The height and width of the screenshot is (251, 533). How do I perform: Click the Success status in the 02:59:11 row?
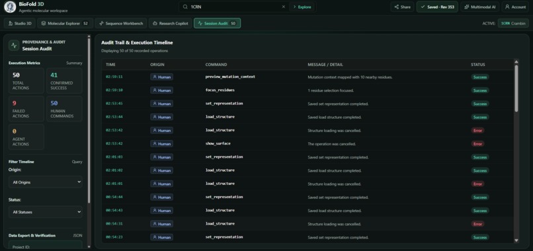[x=480, y=77]
